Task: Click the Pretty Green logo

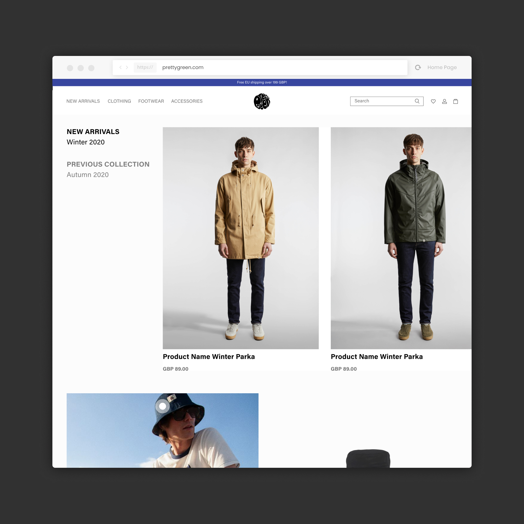Action: [262, 101]
